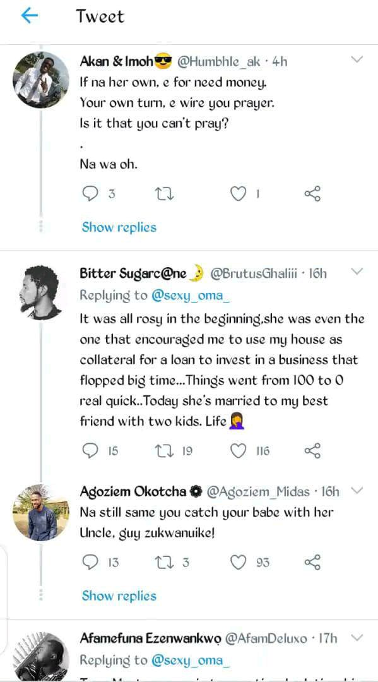Screen dimensions: 378x682
Task: Like Agoziem Okotcha's tweet with 93 likes
Action: tap(238, 563)
